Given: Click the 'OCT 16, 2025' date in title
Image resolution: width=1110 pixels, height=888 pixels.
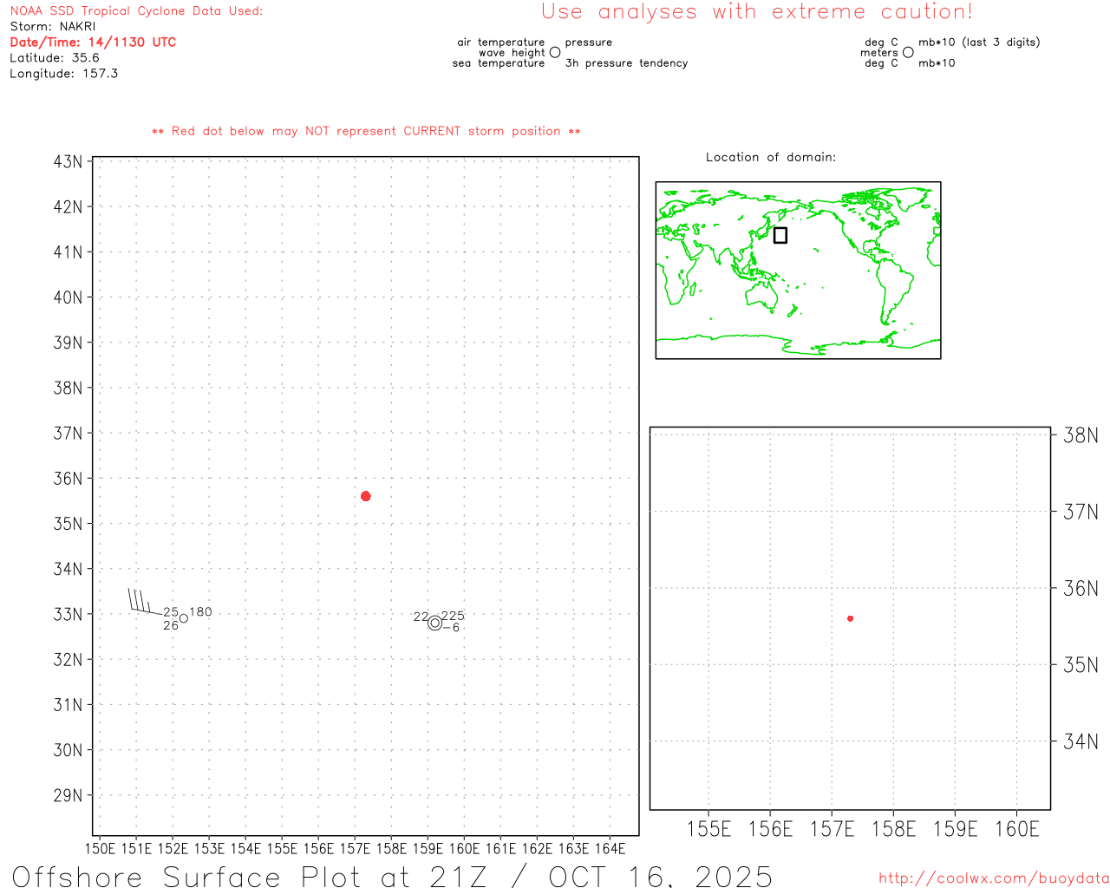Looking at the screenshot, I should tap(661, 876).
